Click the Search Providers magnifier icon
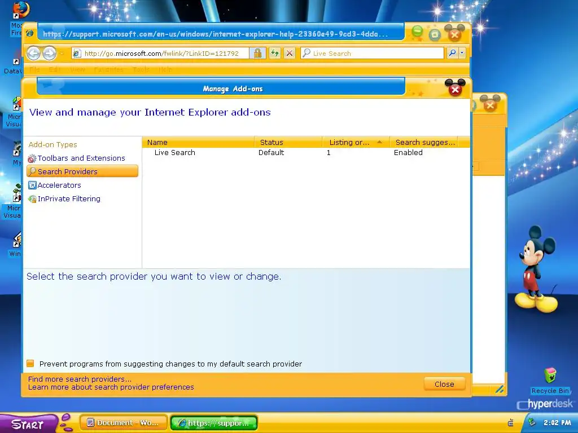The image size is (578, 433). click(x=32, y=171)
